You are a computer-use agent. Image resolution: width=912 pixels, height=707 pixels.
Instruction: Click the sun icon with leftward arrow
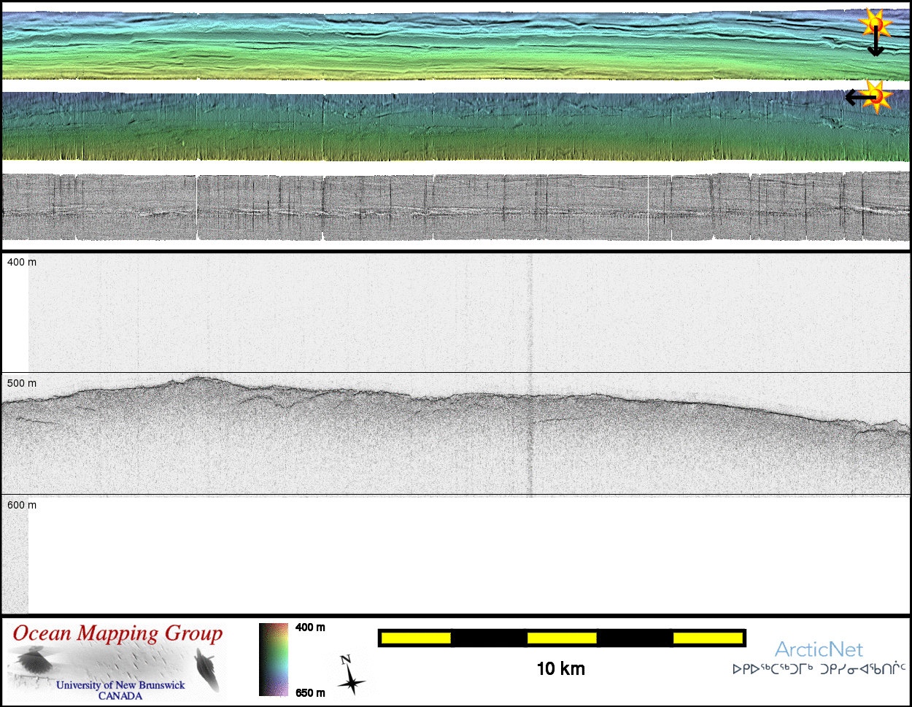[x=868, y=96]
